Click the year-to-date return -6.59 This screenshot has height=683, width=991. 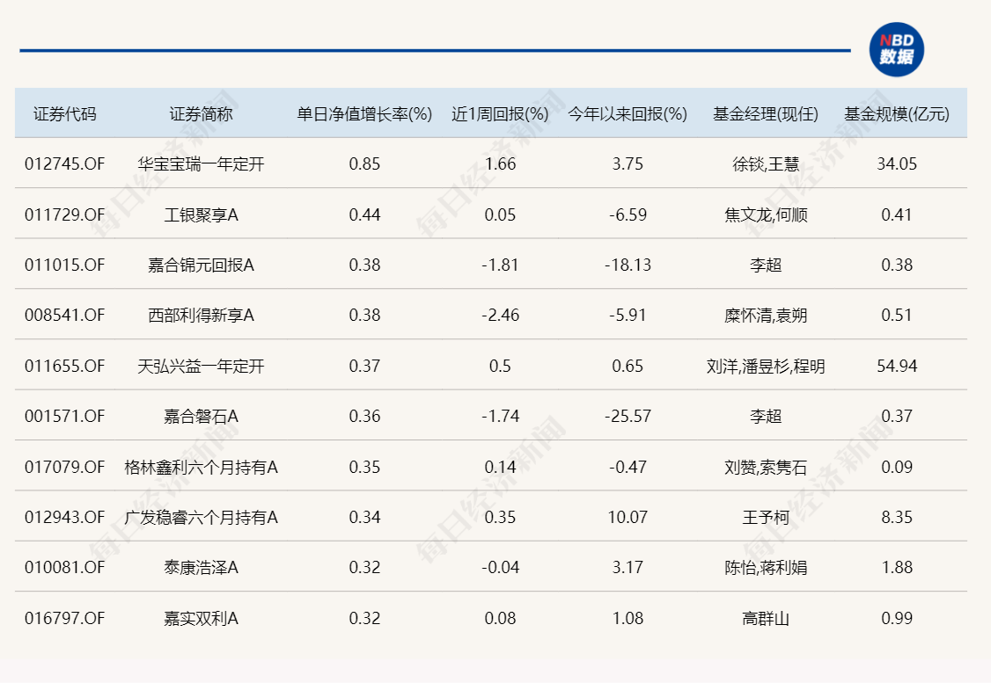click(x=628, y=214)
